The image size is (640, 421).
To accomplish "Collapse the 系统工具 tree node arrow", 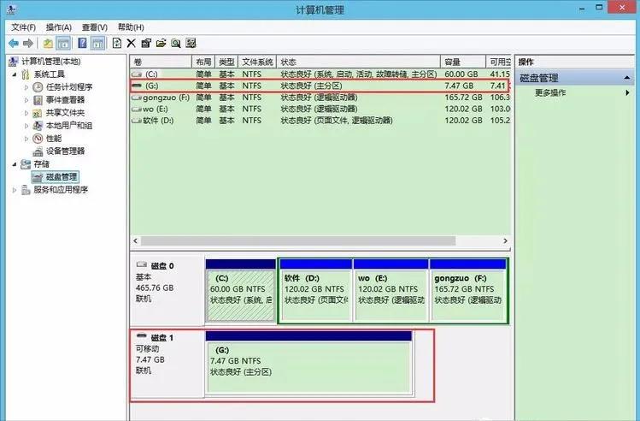I will 15,74.
